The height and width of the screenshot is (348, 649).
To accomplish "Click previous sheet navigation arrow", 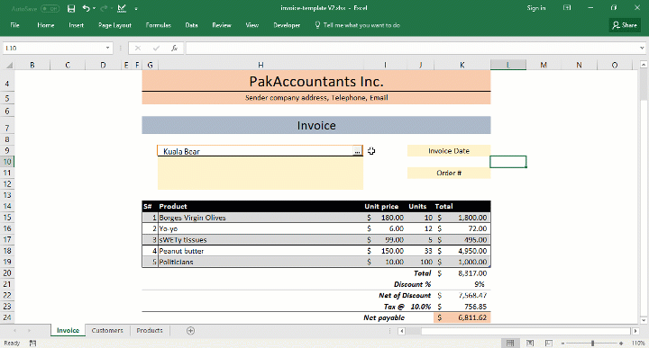I will point(15,331).
